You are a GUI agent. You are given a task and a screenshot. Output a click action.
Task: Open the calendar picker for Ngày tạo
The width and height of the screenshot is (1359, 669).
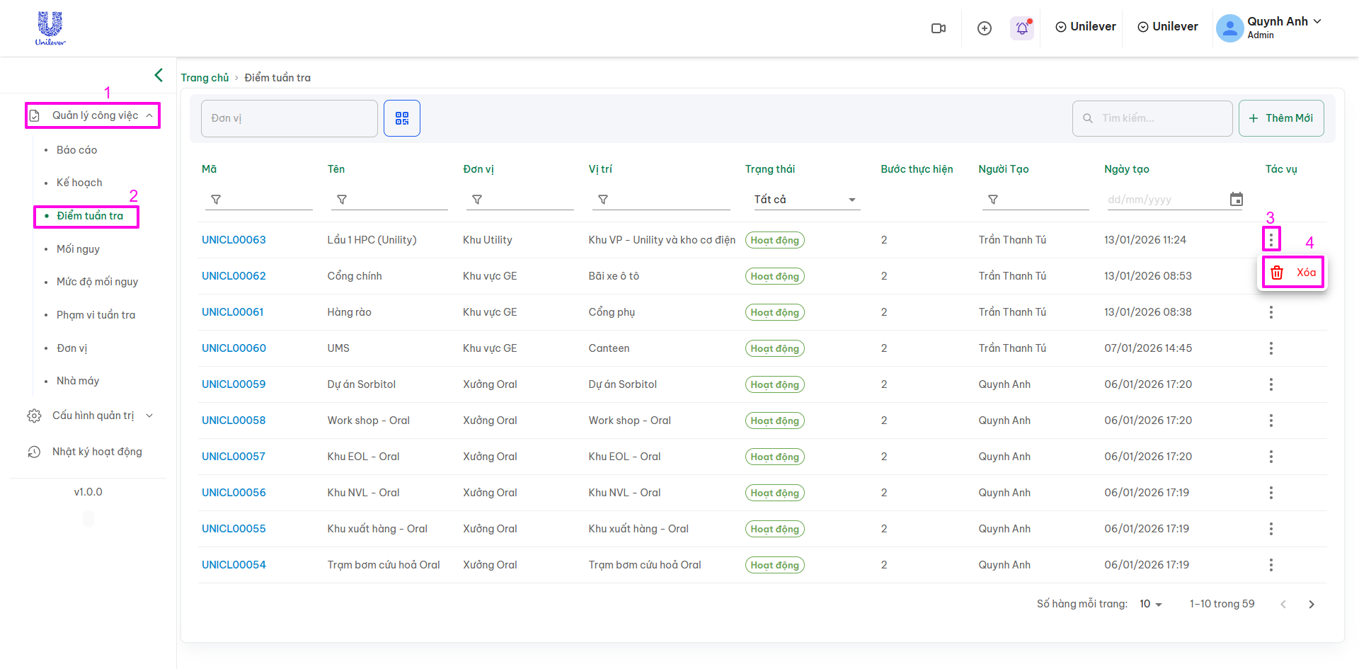click(1236, 200)
